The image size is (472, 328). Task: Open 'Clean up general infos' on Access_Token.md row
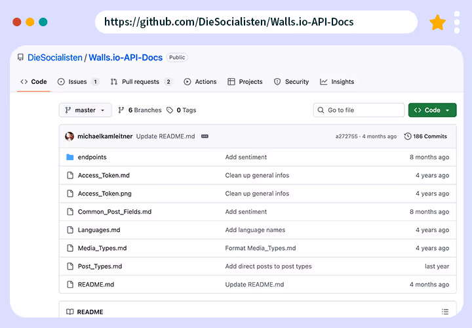click(257, 176)
